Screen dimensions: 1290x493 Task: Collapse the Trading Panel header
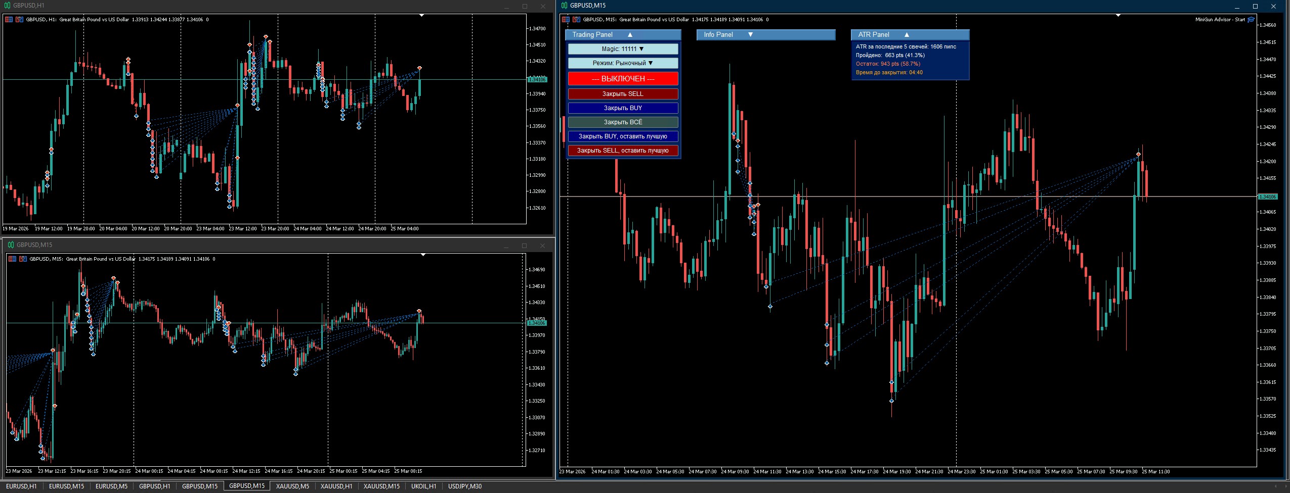[x=623, y=35]
